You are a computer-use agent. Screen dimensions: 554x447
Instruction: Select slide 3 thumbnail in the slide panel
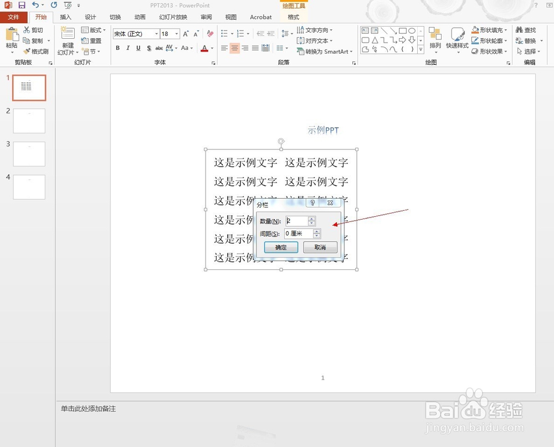[29, 154]
